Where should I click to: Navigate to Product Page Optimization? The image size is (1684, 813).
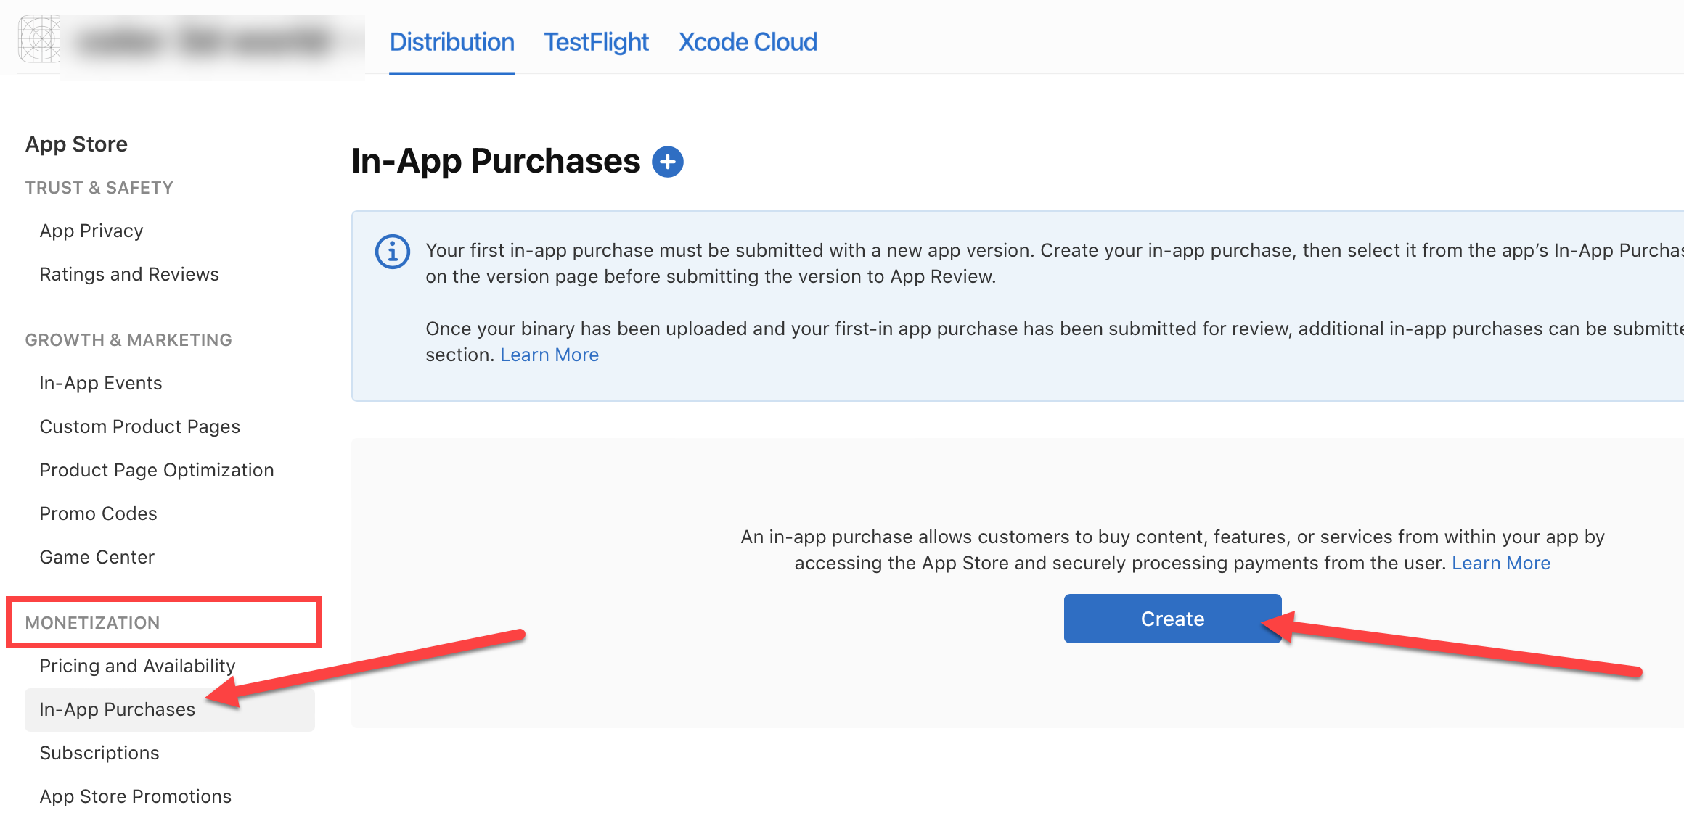[157, 470]
